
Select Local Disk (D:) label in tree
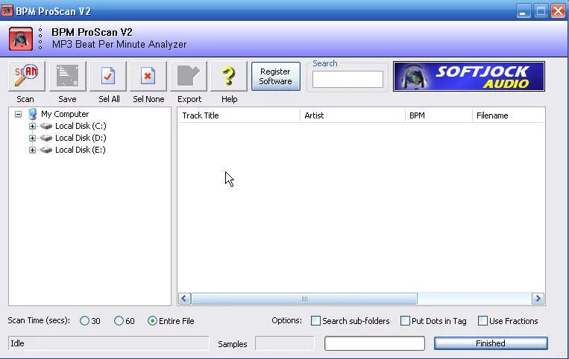click(x=81, y=138)
